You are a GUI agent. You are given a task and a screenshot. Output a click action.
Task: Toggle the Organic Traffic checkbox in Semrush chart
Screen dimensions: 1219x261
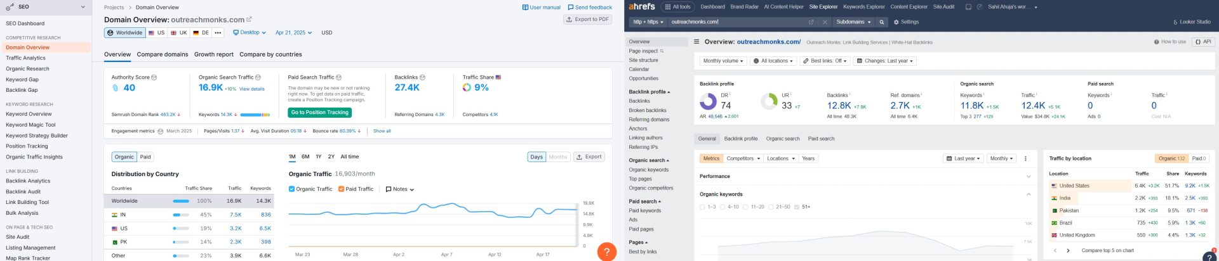[x=291, y=189]
